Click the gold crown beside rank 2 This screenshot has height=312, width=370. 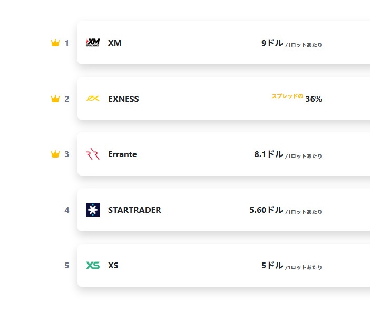(55, 99)
